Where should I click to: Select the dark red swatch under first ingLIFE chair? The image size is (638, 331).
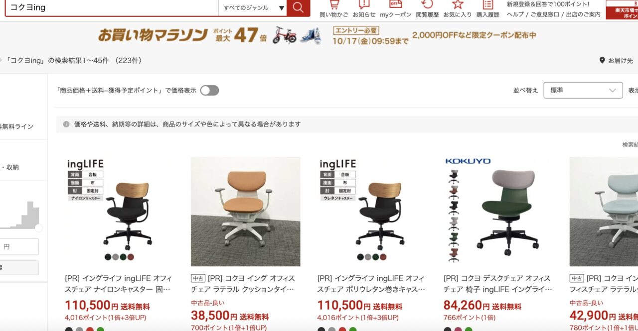tap(131, 257)
